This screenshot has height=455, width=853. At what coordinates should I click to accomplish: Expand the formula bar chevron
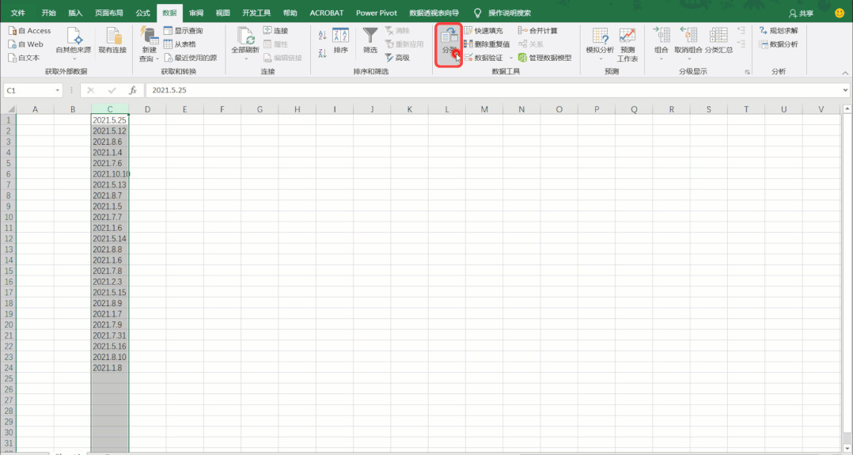845,90
